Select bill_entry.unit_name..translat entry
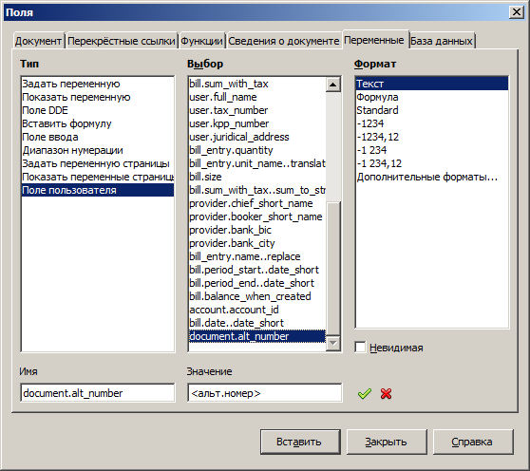 pos(257,163)
